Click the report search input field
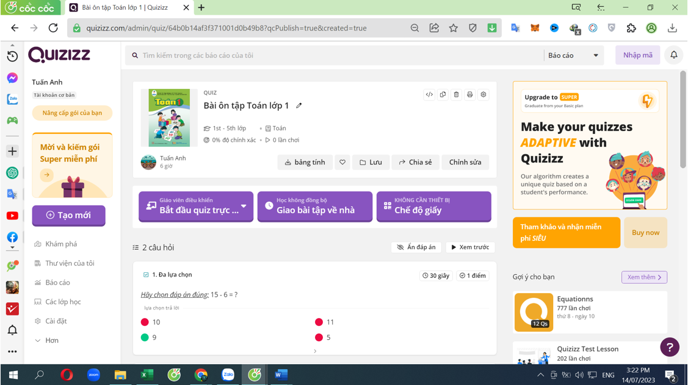The width and height of the screenshot is (688, 385). click(x=336, y=55)
